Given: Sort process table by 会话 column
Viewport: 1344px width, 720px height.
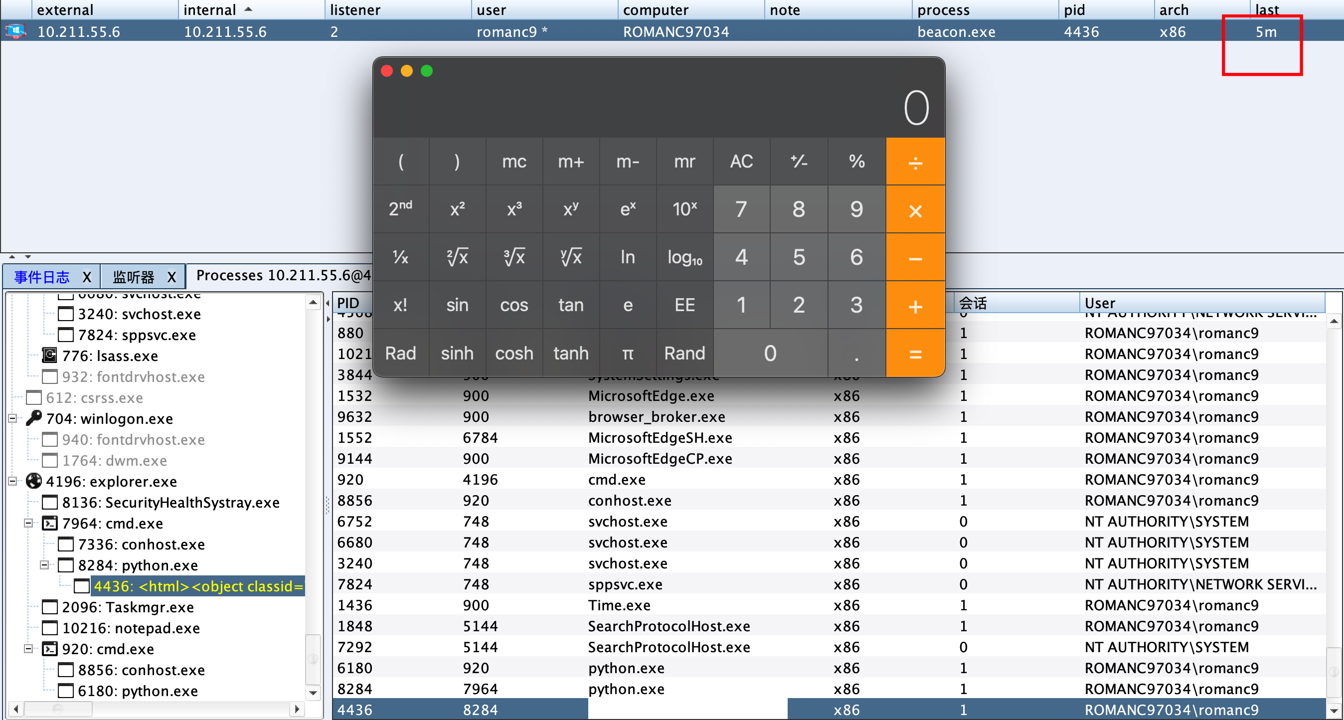Looking at the screenshot, I should 1016,303.
